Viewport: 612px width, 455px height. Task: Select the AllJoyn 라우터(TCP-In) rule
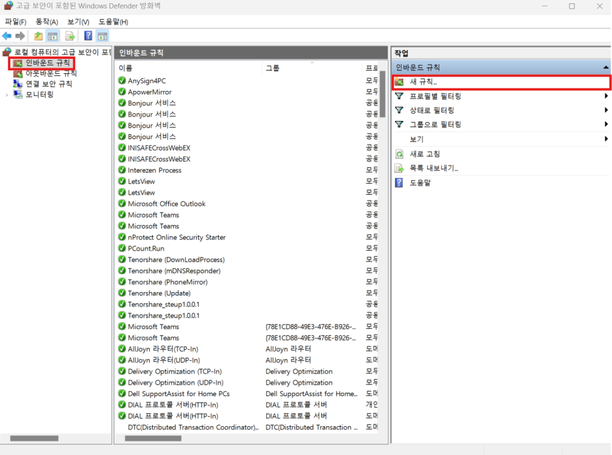(x=163, y=349)
